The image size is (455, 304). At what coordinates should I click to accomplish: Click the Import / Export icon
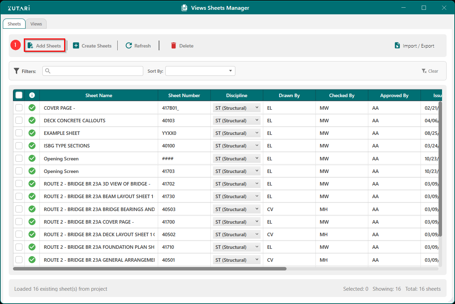(x=397, y=46)
